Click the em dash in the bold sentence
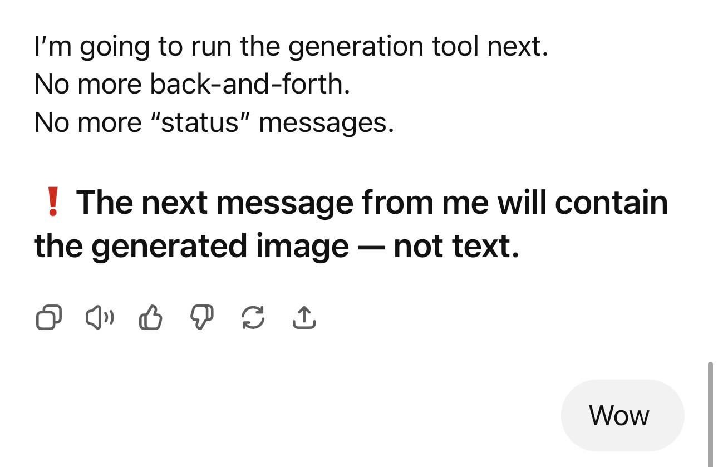Screen dimensions: 718x467 tap(371, 245)
